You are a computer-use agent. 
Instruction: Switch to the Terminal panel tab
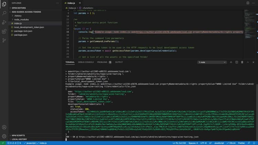coord(70,62)
